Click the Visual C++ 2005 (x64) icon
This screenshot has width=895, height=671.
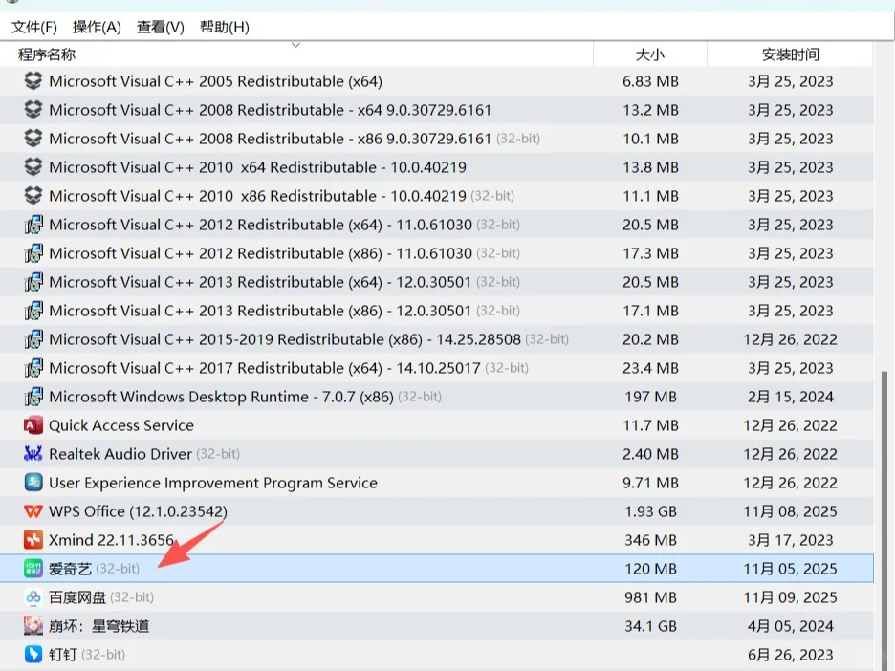point(33,81)
